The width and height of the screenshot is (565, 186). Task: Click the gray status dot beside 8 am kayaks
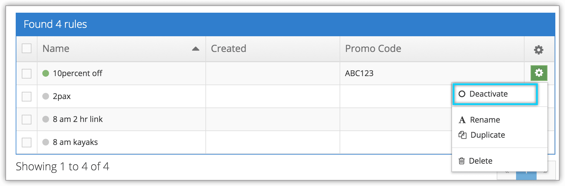(46, 142)
